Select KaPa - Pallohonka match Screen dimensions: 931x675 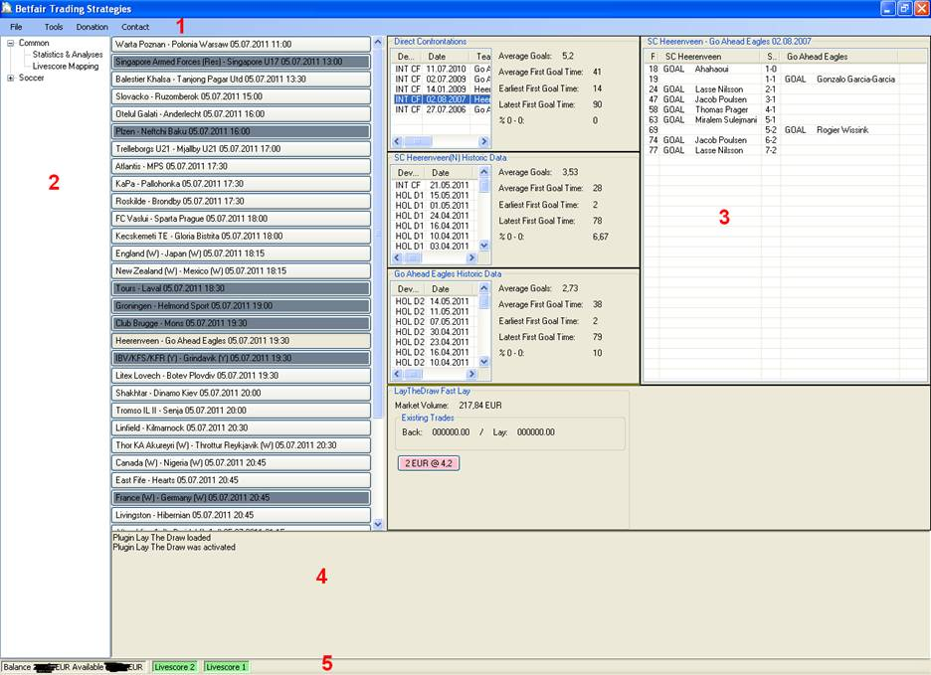tap(241, 184)
